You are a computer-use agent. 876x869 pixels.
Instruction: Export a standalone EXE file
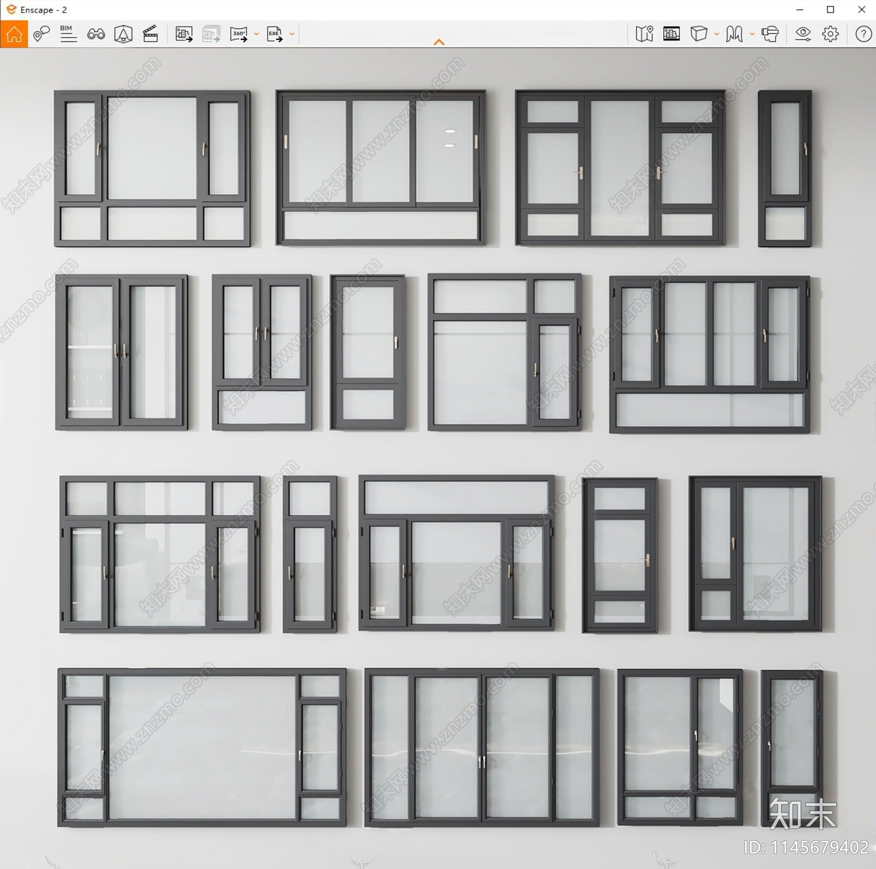click(275, 34)
